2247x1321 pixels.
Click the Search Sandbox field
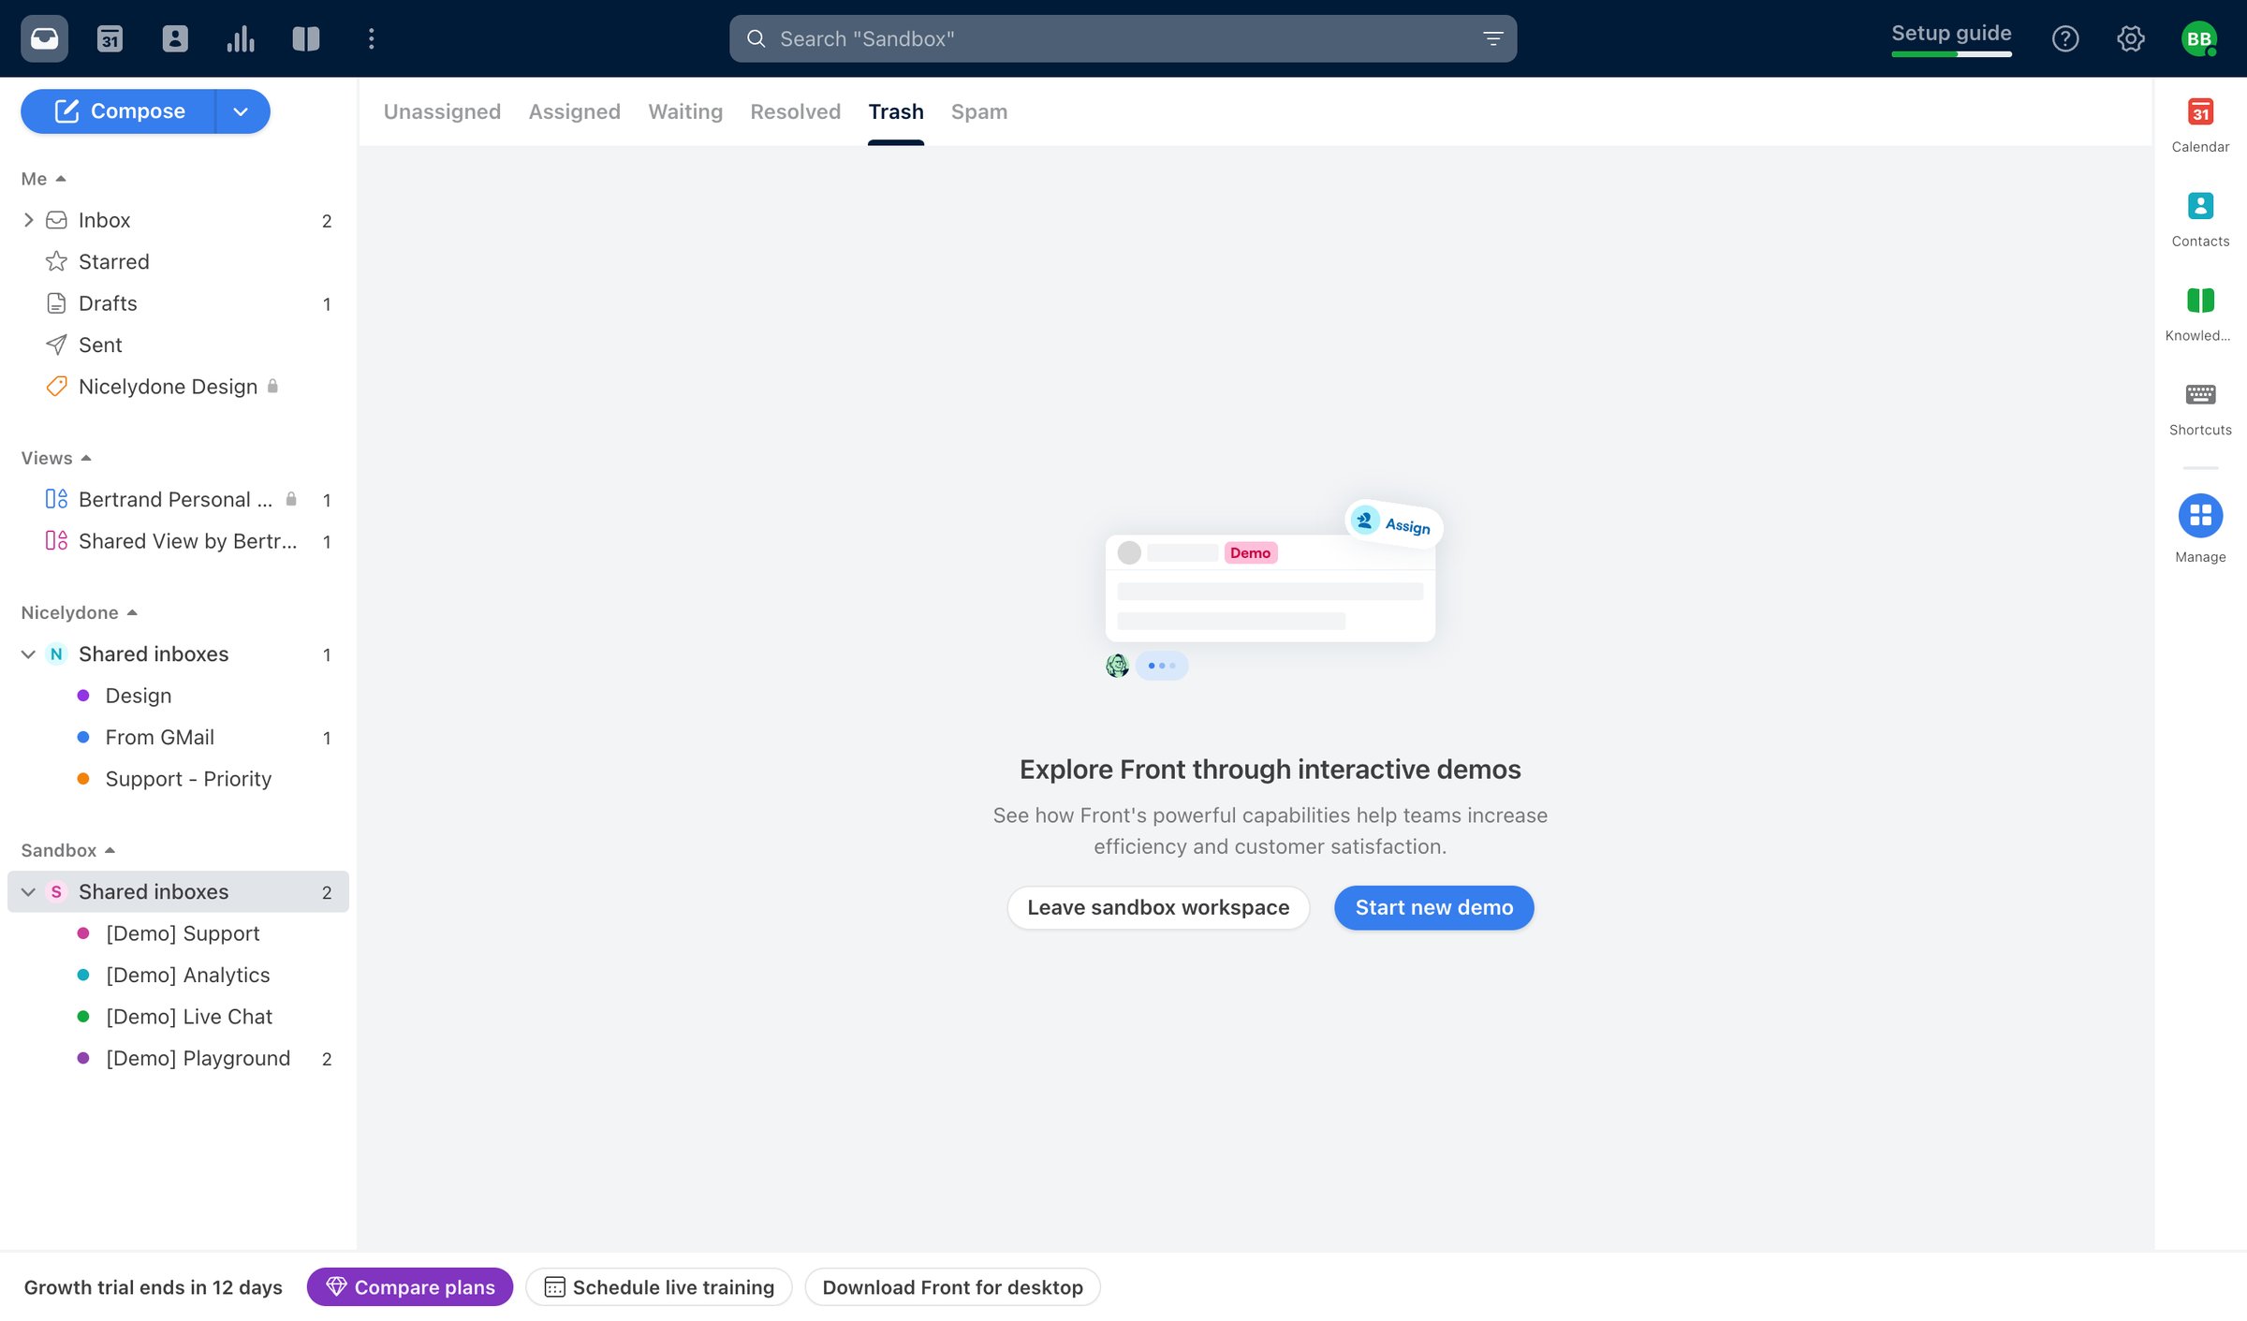(x=1123, y=38)
